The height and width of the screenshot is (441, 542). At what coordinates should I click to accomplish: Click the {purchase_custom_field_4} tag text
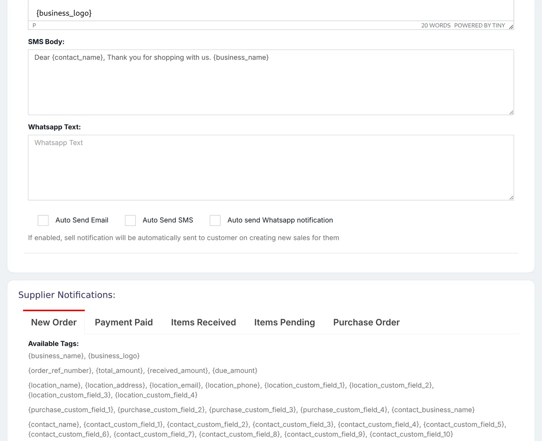tap(344, 410)
